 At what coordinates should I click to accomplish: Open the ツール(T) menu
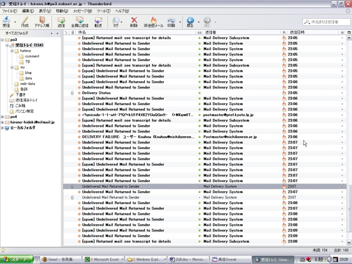104,11
